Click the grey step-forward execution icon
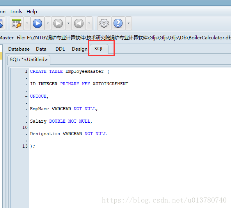This screenshot has width=231, height=208. tap(58, 23)
